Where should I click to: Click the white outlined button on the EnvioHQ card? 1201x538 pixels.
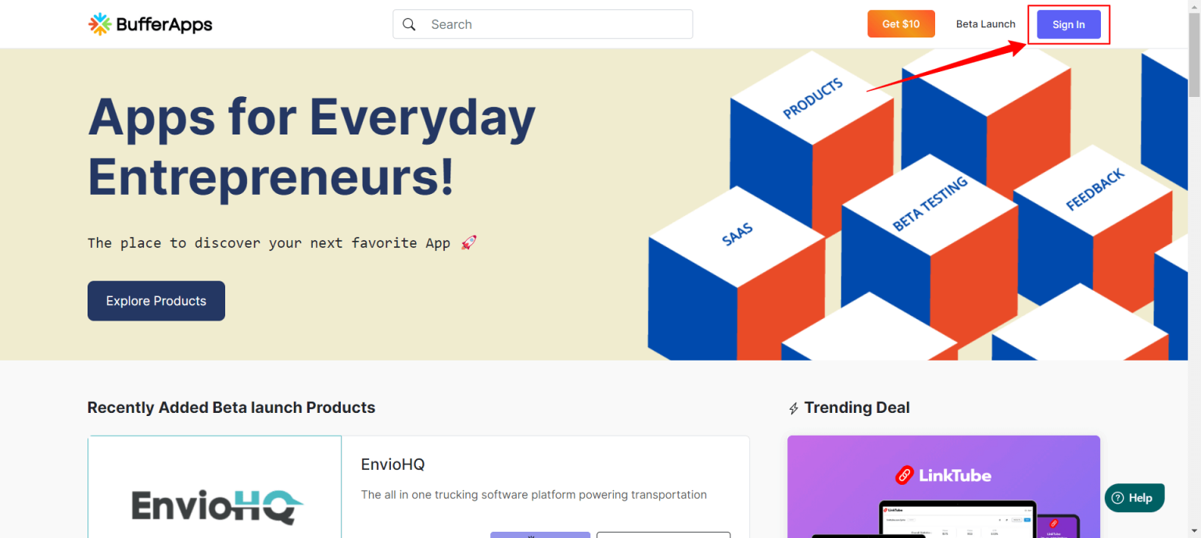663,535
